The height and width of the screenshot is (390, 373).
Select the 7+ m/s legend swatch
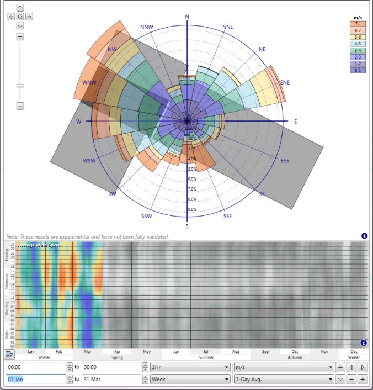(358, 24)
